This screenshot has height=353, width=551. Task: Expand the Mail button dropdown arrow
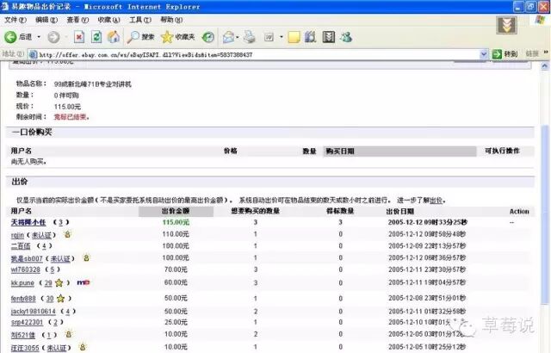[238, 37]
